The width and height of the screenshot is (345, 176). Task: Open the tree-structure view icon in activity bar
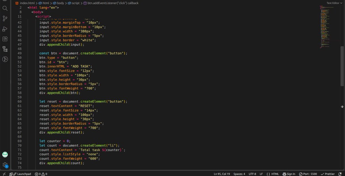click(x=5, y=49)
